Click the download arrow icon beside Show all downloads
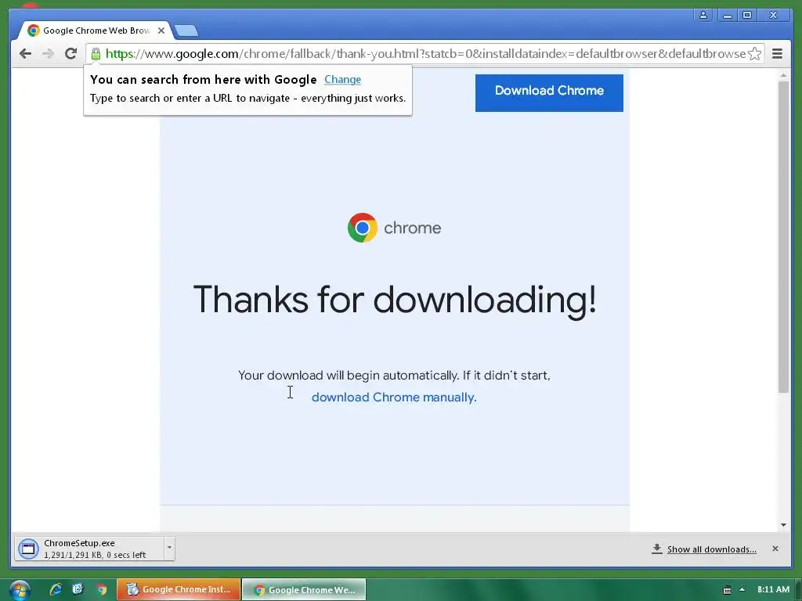 [657, 549]
